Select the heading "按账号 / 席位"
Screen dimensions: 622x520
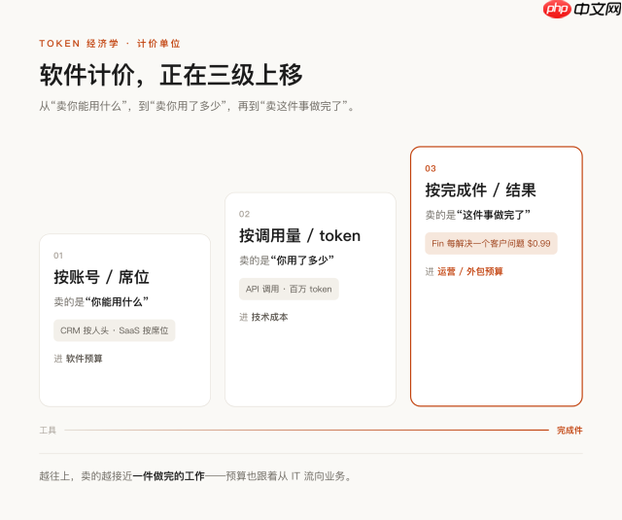(101, 277)
